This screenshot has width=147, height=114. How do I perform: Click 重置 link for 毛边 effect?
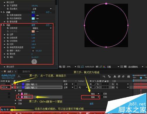click(x=33, y=25)
